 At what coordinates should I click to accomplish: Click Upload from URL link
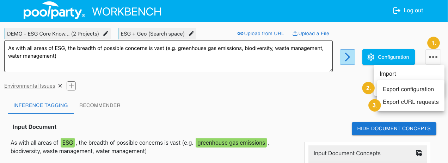(260, 34)
